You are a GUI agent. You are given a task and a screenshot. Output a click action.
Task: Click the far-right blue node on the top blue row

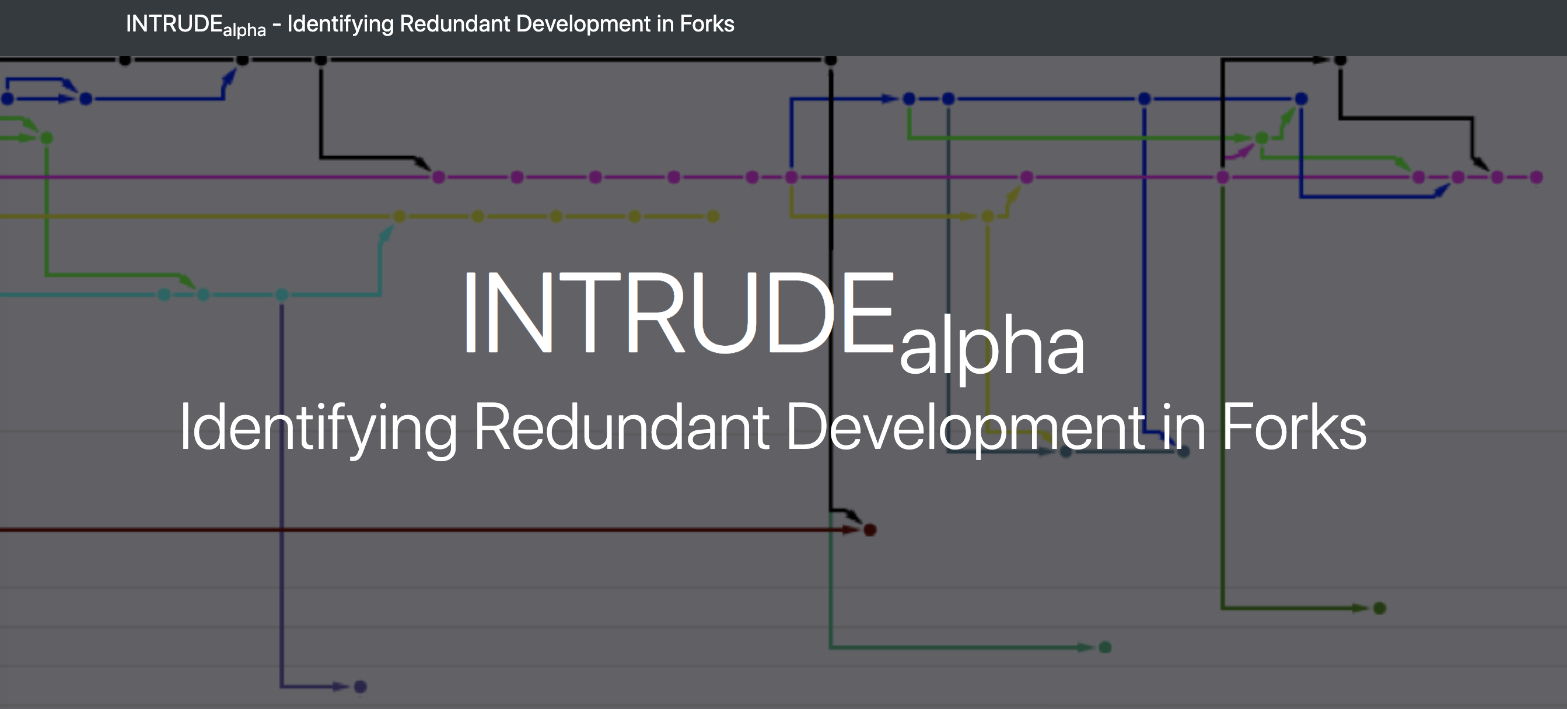(1301, 99)
